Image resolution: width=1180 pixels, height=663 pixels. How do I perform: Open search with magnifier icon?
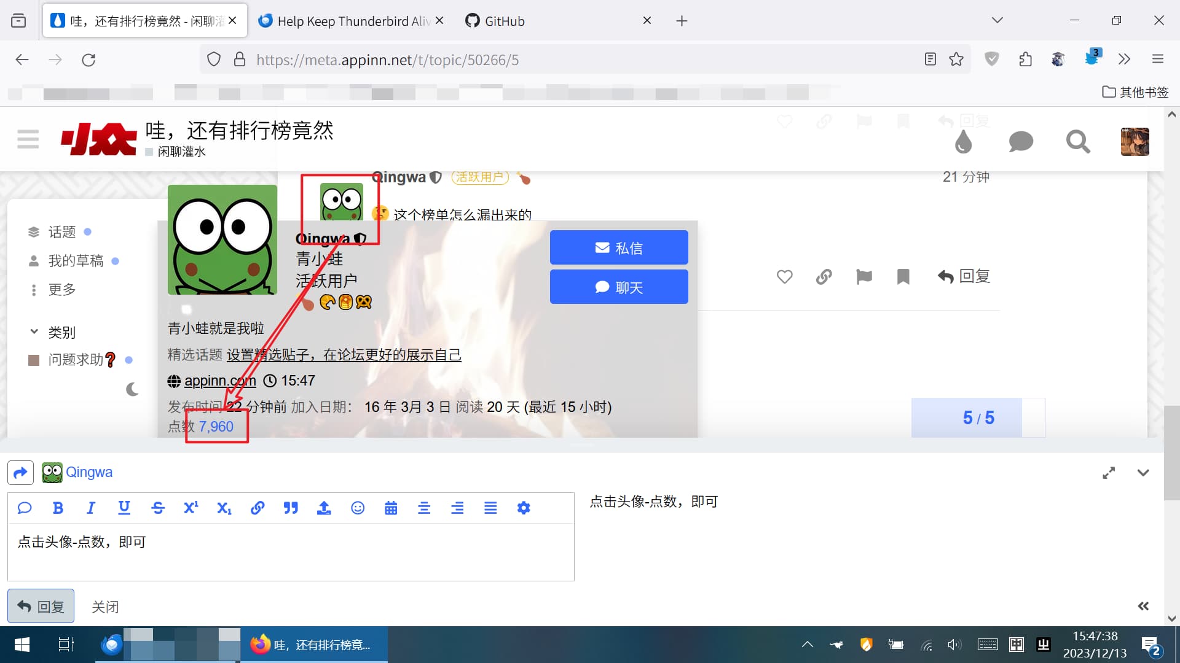pyautogui.click(x=1078, y=142)
